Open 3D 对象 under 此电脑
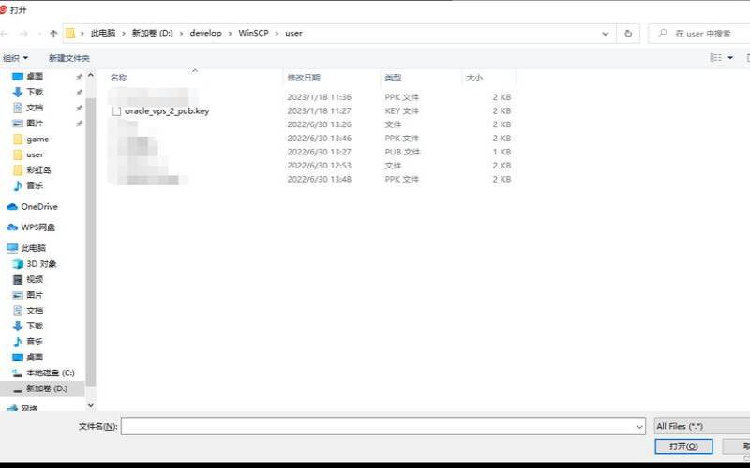 41,264
